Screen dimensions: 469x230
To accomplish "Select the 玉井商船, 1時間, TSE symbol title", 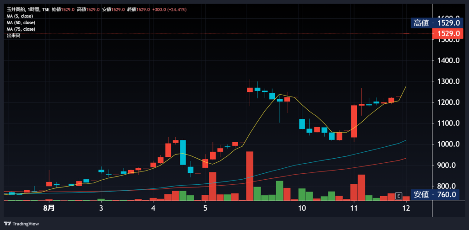I will (x=28, y=10).
